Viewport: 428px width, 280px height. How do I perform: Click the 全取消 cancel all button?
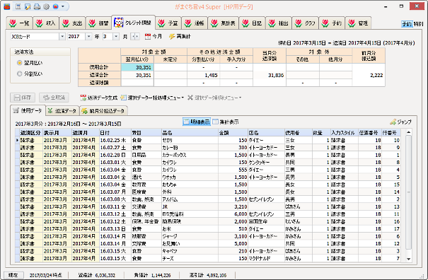(54, 98)
